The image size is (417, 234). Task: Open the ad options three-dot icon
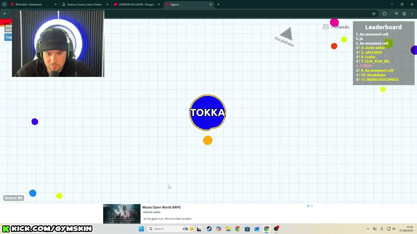pos(312,206)
